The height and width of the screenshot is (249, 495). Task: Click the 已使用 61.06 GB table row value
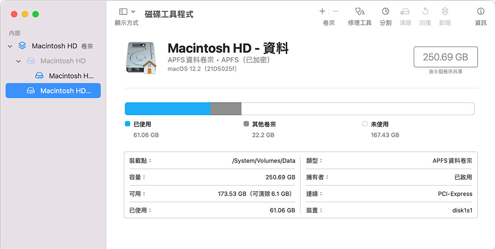coord(282,210)
